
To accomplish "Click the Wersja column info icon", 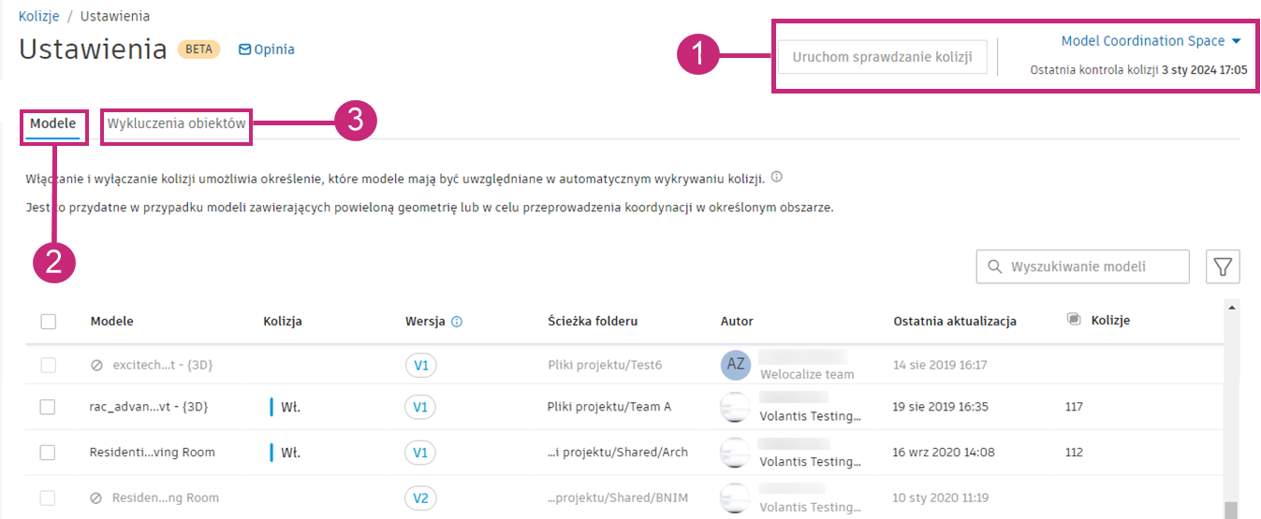I will tap(457, 322).
